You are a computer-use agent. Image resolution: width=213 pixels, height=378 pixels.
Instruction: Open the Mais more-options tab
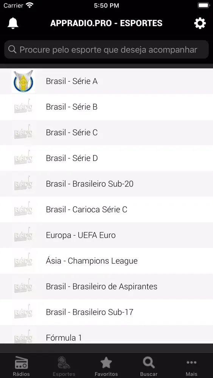tap(191, 366)
